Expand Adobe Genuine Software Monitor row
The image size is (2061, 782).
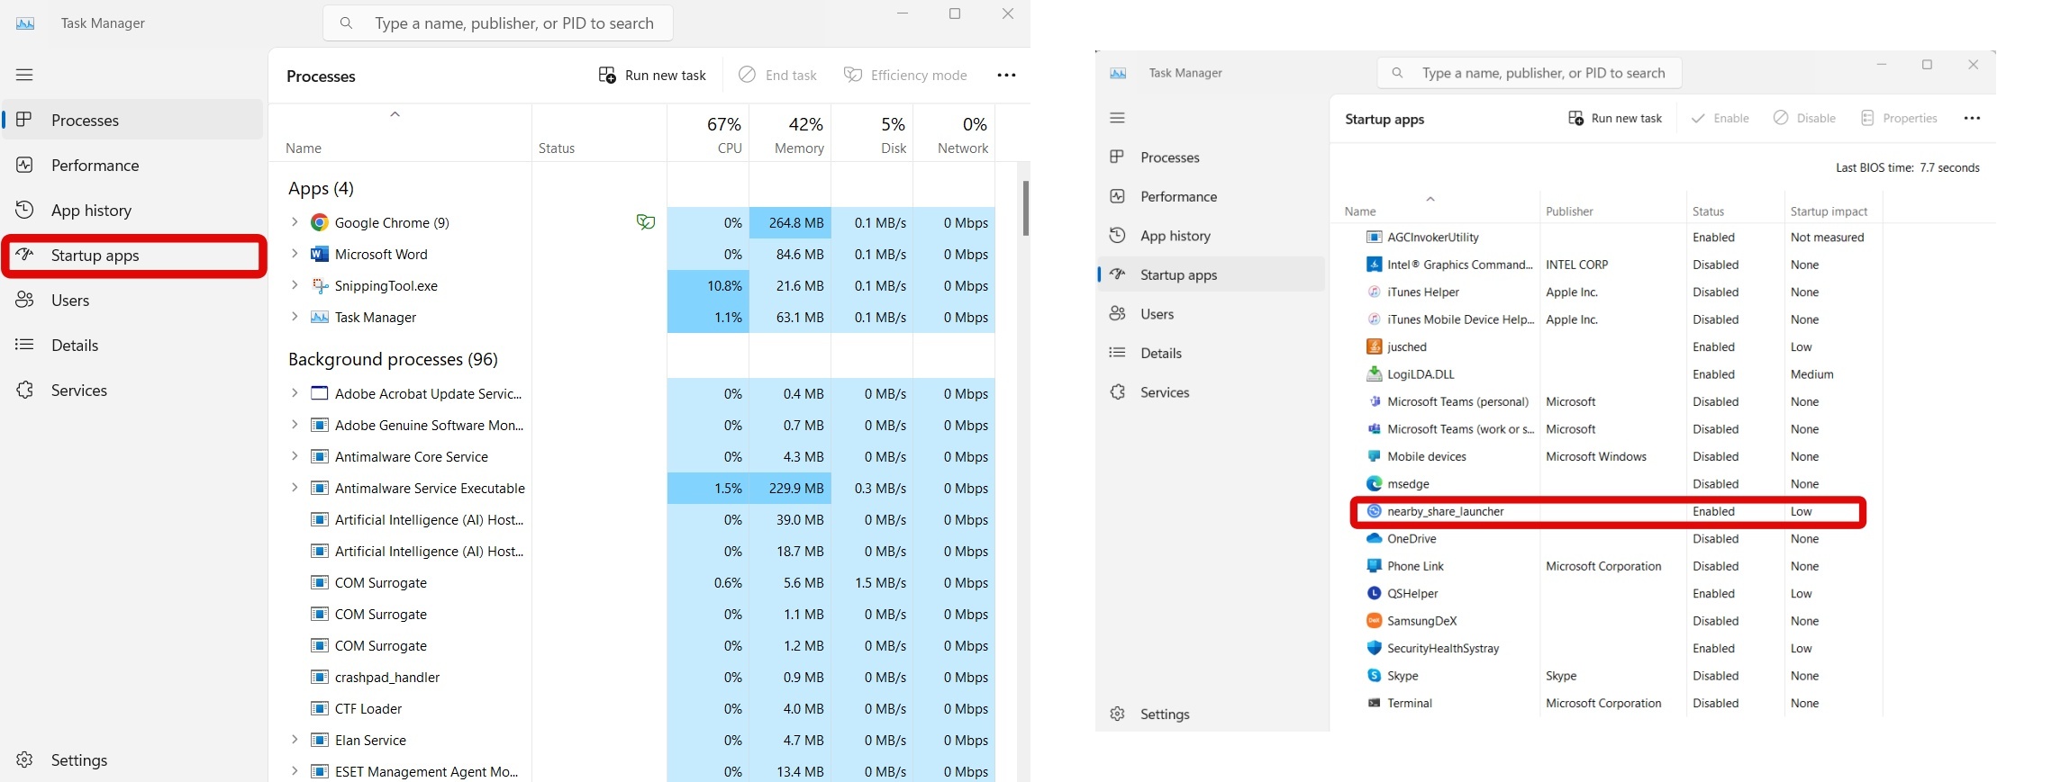[295, 425]
